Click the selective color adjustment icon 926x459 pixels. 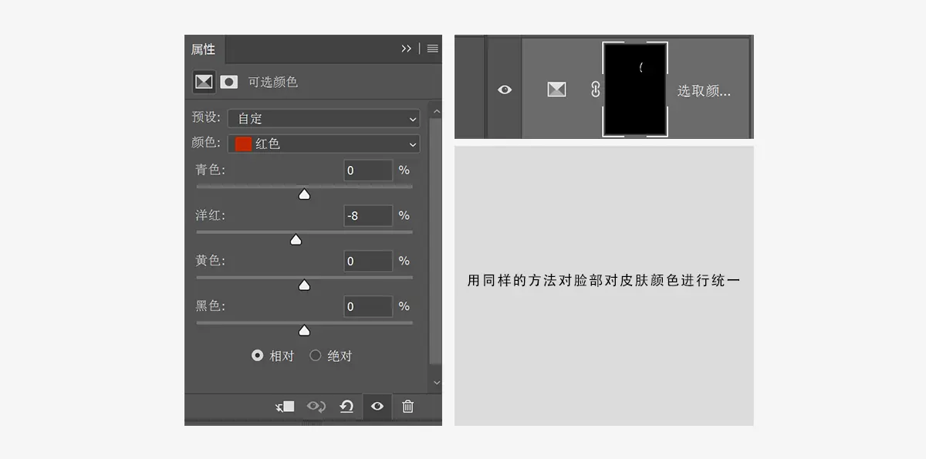click(x=204, y=82)
